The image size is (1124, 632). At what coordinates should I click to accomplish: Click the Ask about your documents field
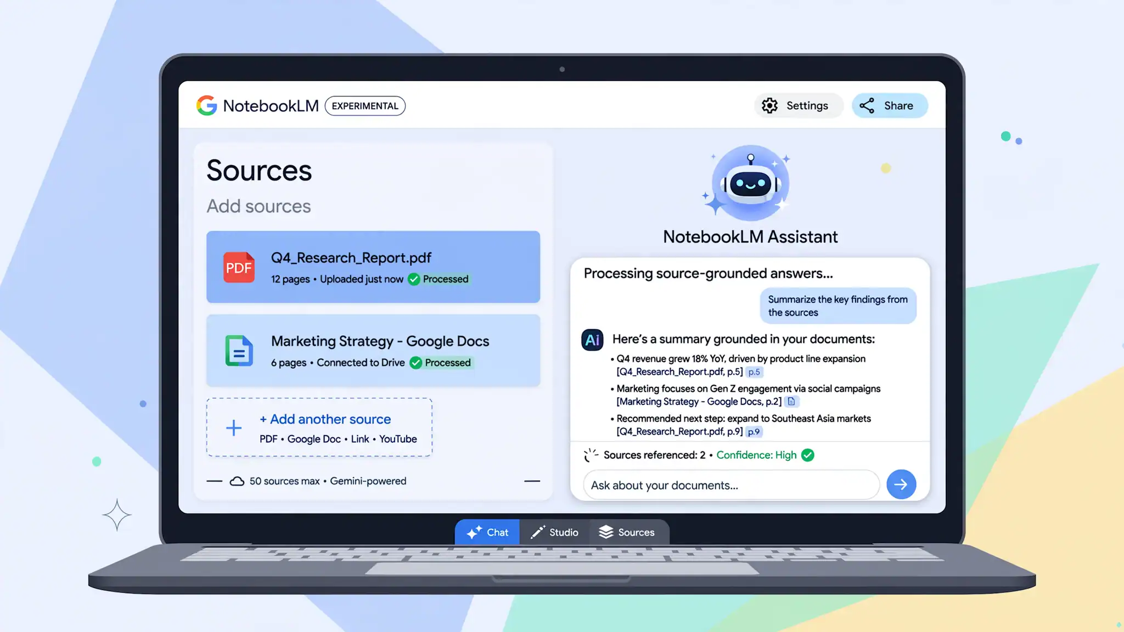click(x=731, y=485)
